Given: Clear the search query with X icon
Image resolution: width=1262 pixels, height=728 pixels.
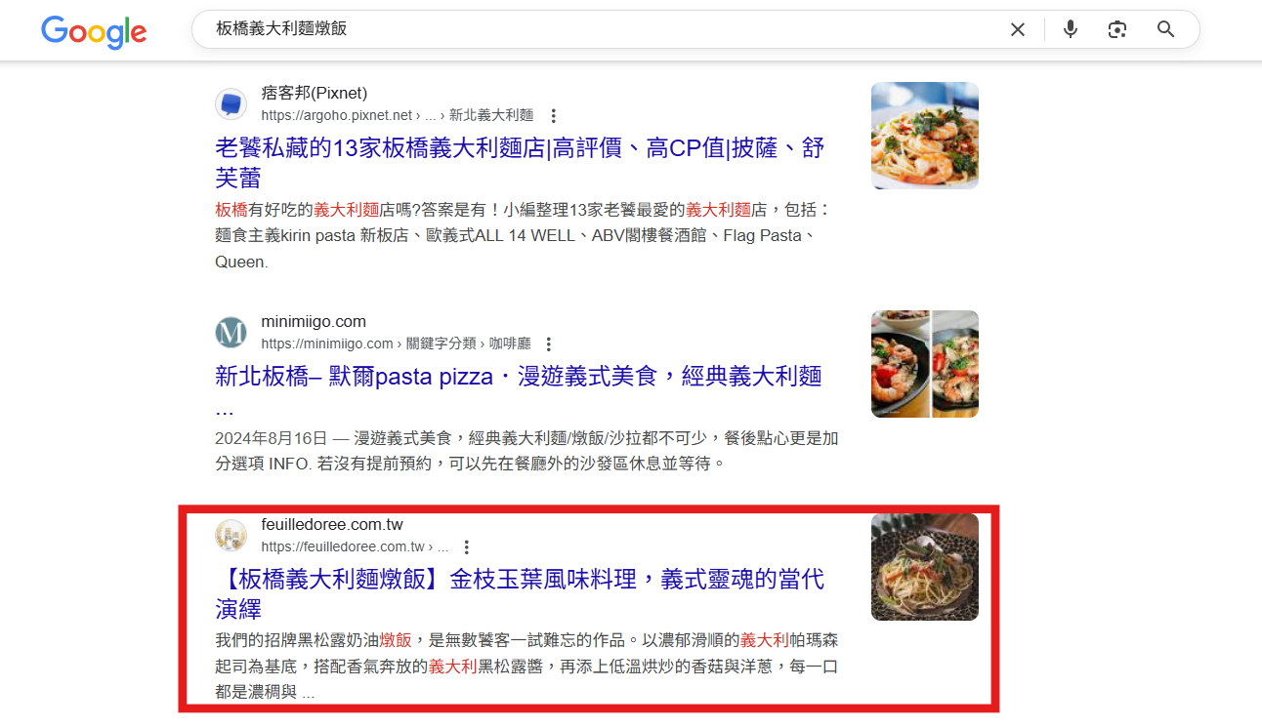Looking at the screenshot, I should point(1018,29).
